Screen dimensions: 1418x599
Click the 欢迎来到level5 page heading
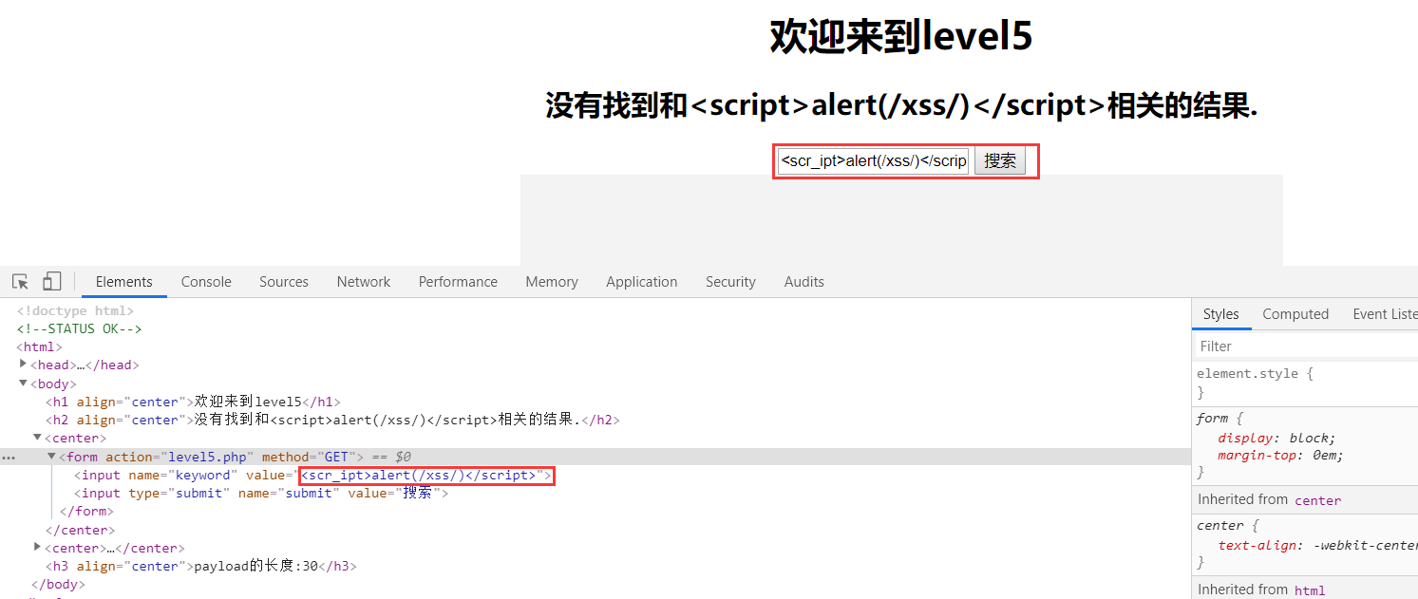pyautogui.click(x=900, y=37)
